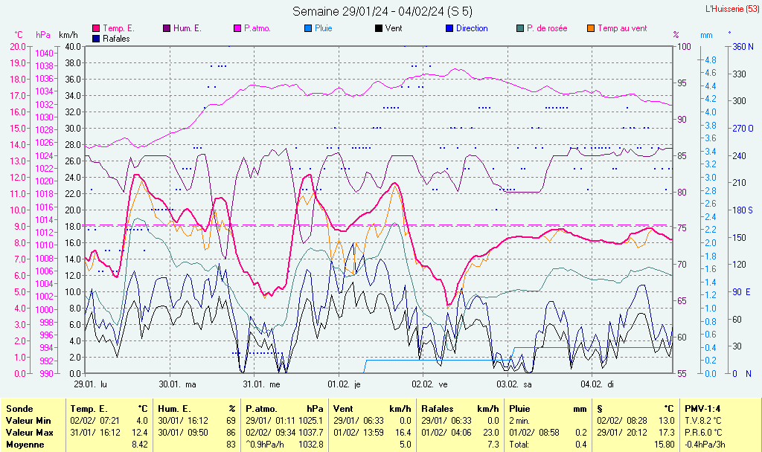Click the '02.02. ve' date label
762x452 pixels.
(429, 384)
